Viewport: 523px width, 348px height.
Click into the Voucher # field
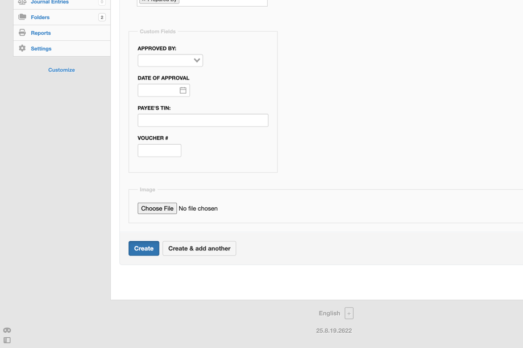coord(159,150)
